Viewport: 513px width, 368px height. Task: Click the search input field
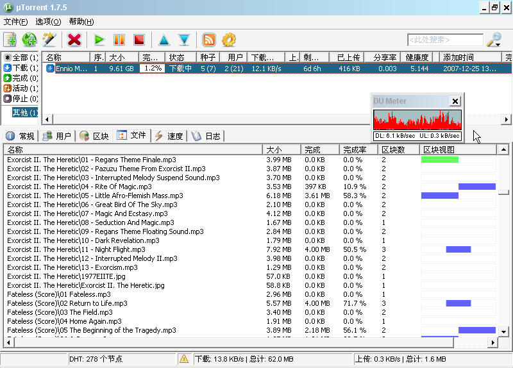click(445, 40)
